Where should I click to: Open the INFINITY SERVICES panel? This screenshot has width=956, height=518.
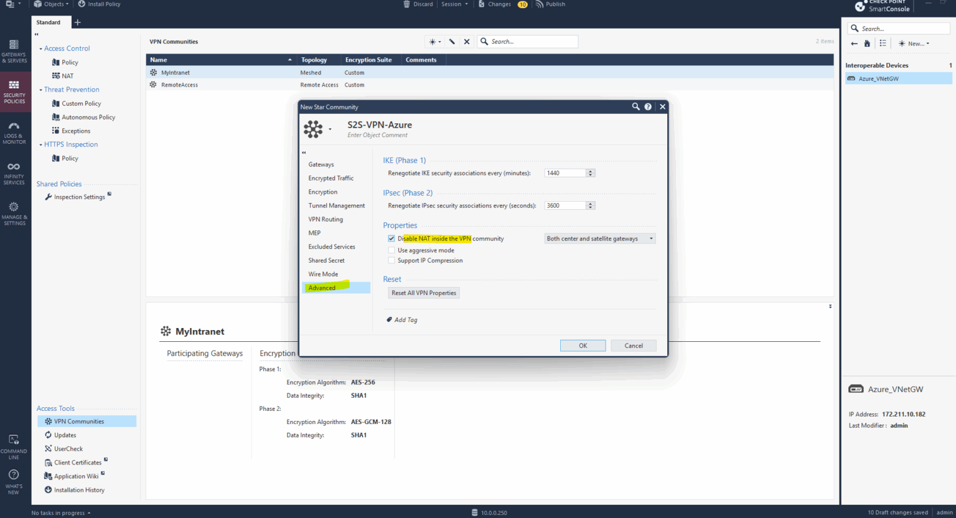pos(15,172)
